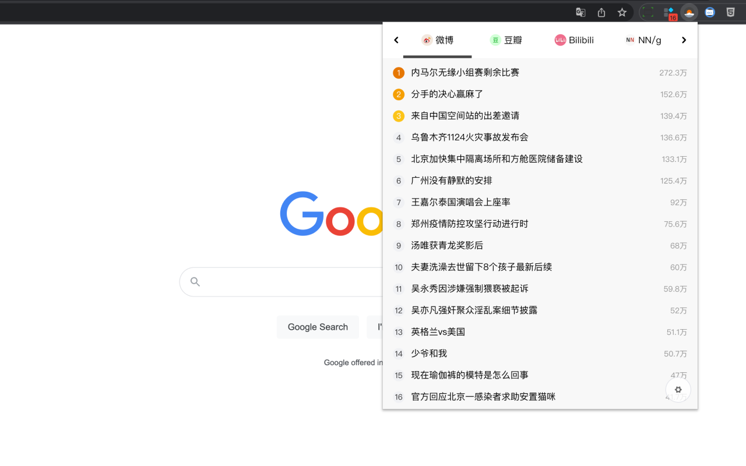Screen dimensions: 746x466
Task: Bookmark this page with the star icon
Action: click(x=621, y=12)
